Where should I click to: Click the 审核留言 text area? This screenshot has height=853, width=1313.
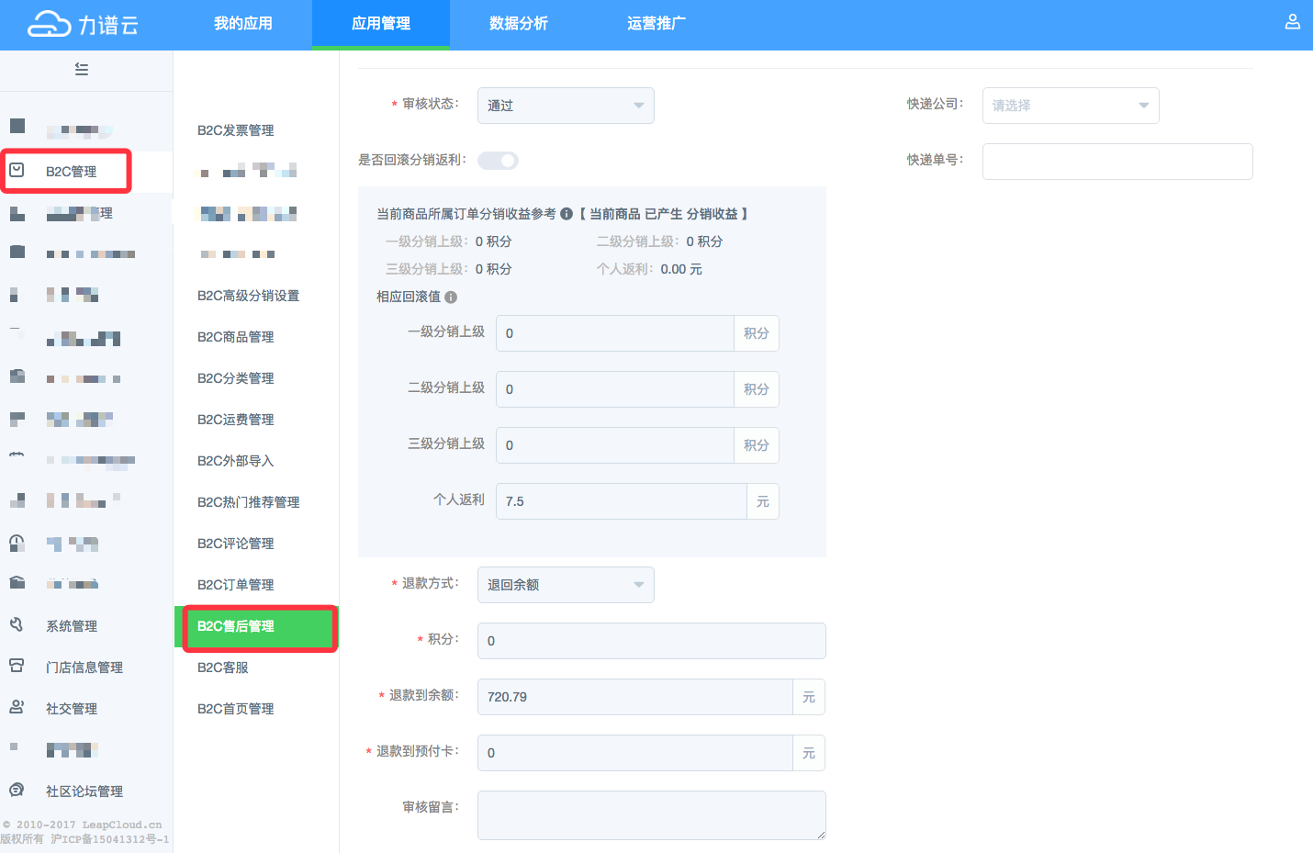[651, 815]
